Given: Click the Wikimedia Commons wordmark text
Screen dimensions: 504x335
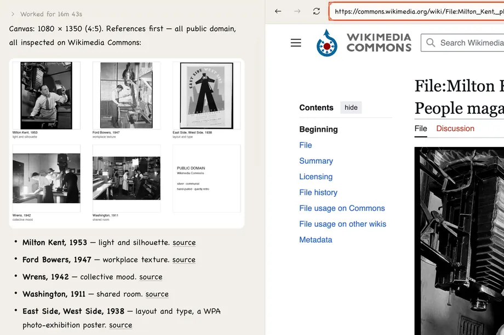Looking at the screenshot, I should click(x=379, y=42).
